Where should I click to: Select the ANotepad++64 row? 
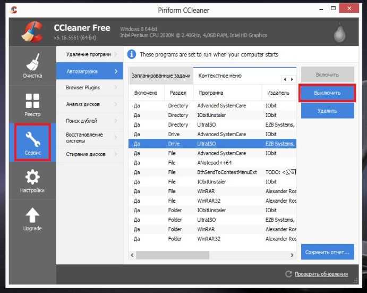212,163
